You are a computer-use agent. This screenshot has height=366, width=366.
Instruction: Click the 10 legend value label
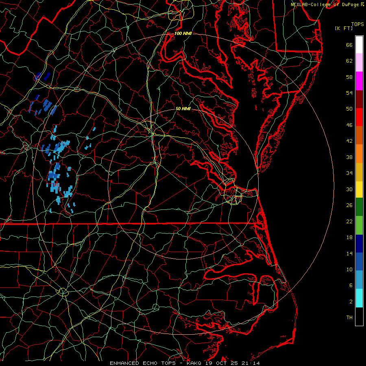349,269
